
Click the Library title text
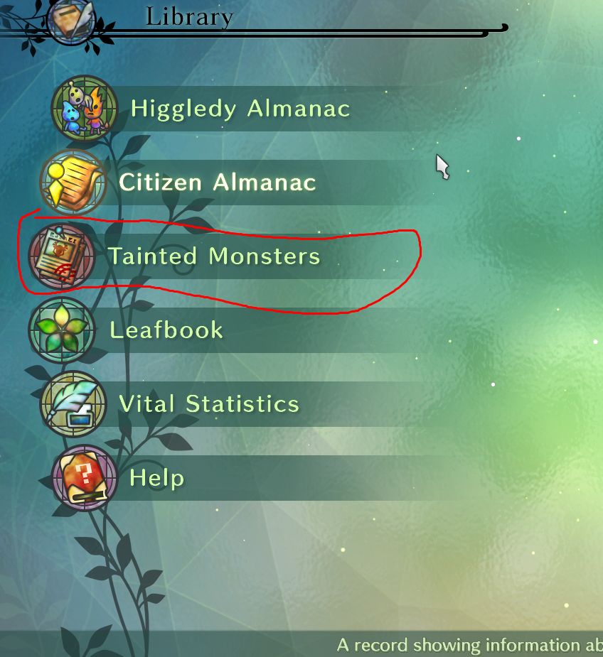point(189,17)
